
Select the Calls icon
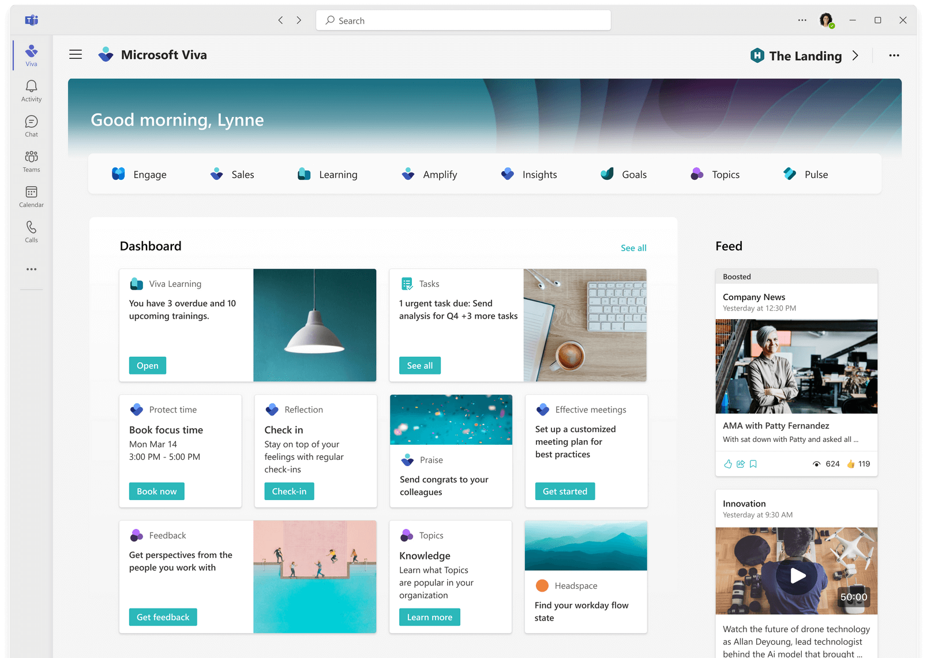point(31,230)
